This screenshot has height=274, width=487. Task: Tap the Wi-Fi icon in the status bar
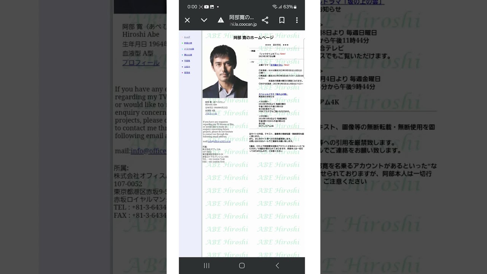pyautogui.click(x=275, y=7)
